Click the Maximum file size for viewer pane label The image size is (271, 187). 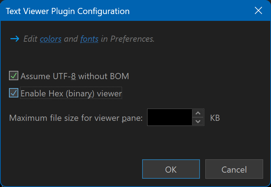[76, 118]
